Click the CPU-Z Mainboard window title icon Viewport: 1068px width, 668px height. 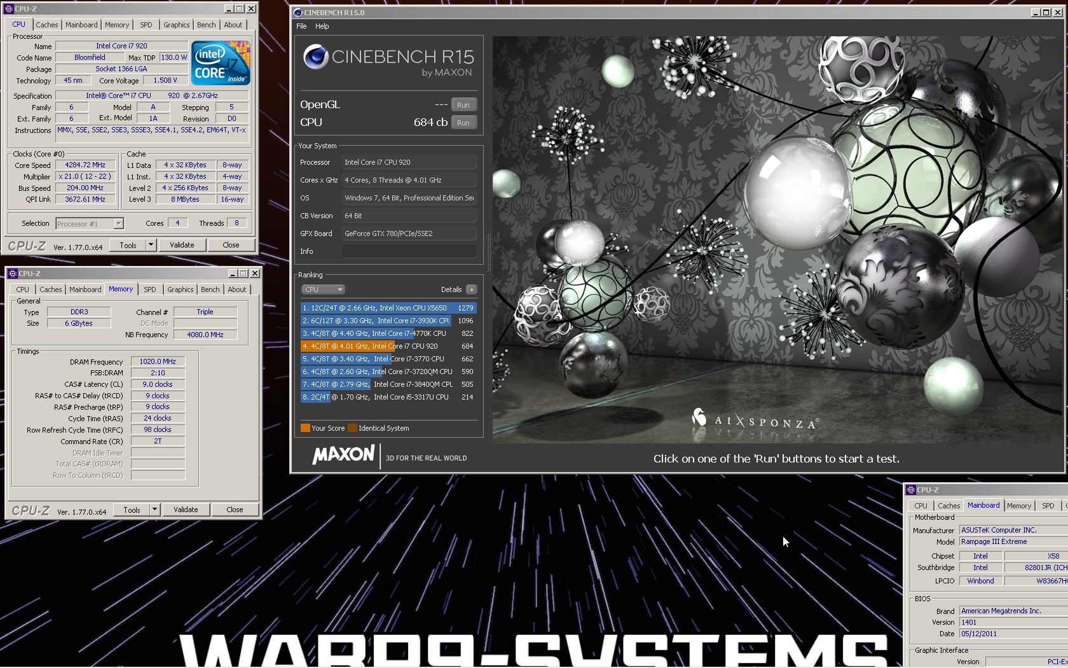tap(911, 490)
